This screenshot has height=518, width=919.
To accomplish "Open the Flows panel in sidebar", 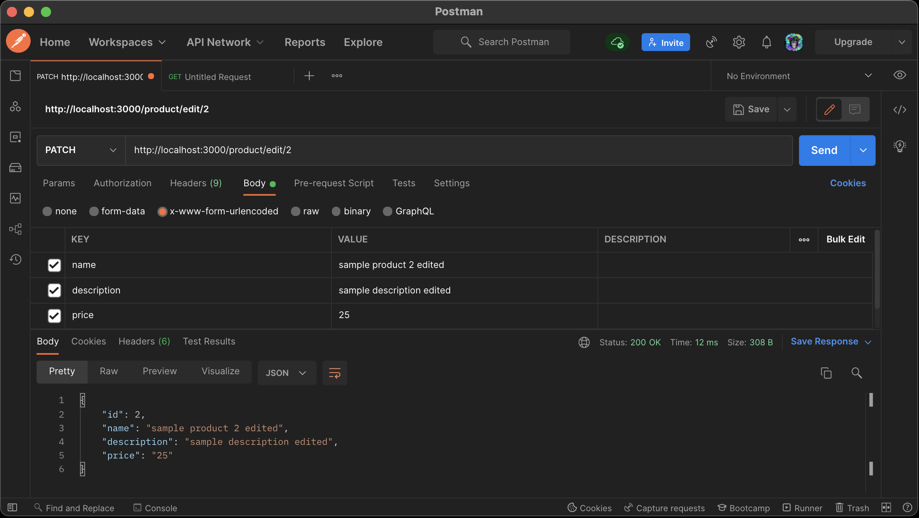I will [x=16, y=229].
